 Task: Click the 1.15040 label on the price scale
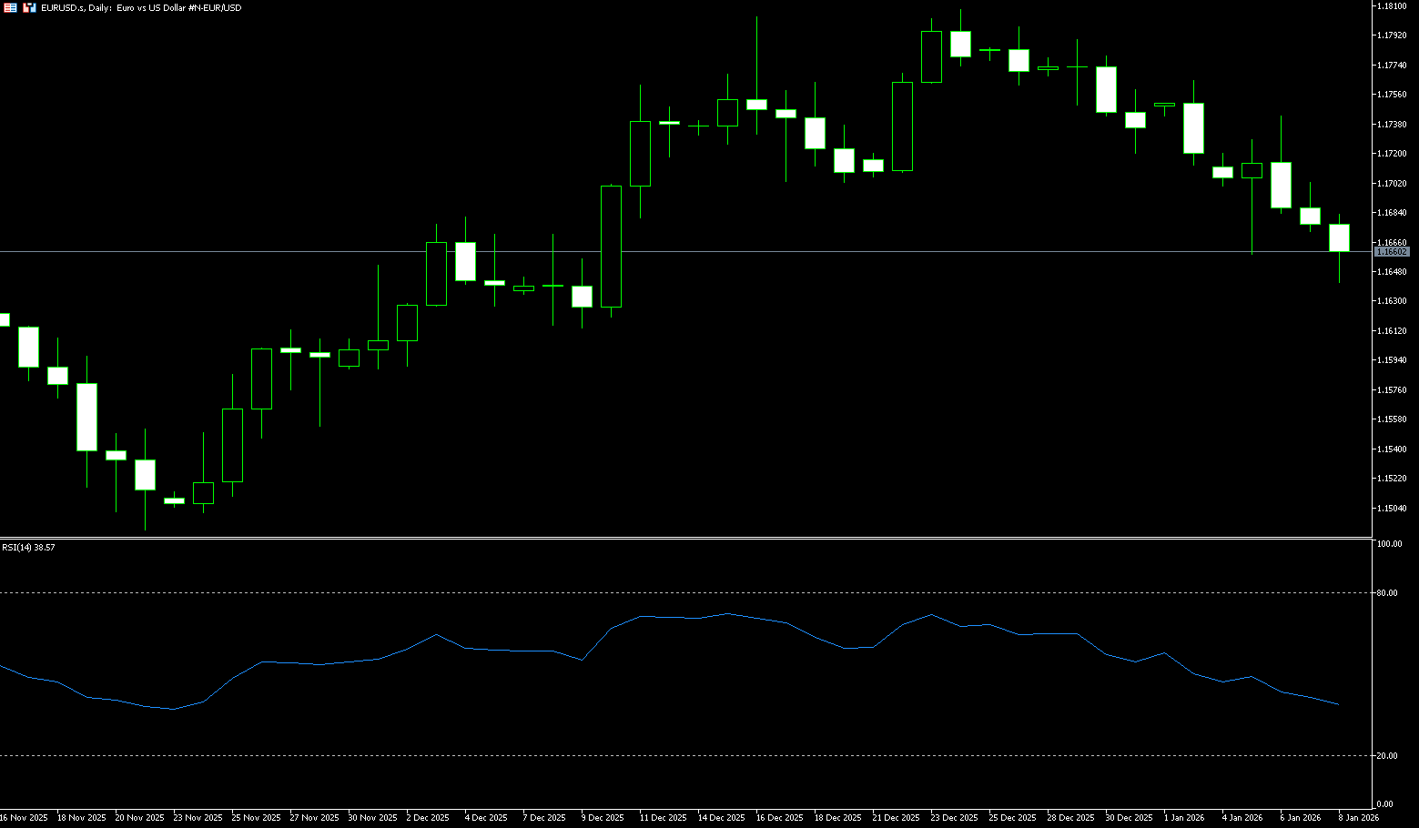pyautogui.click(x=1393, y=509)
